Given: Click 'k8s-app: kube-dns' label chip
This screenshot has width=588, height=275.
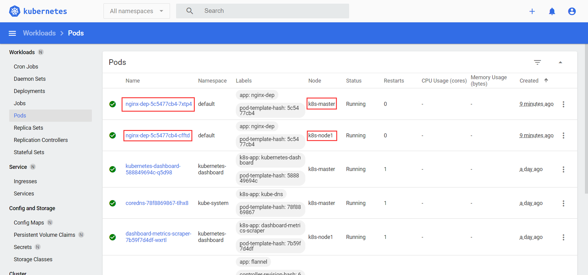Looking at the screenshot, I should [x=261, y=194].
